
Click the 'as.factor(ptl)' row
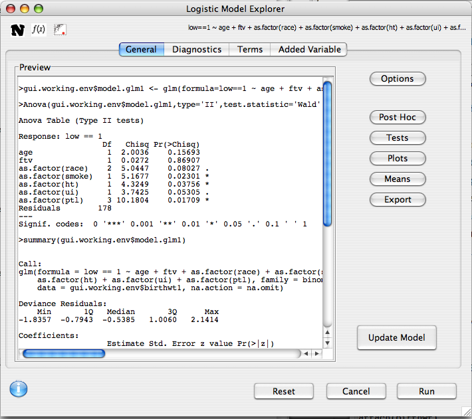click(114, 200)
